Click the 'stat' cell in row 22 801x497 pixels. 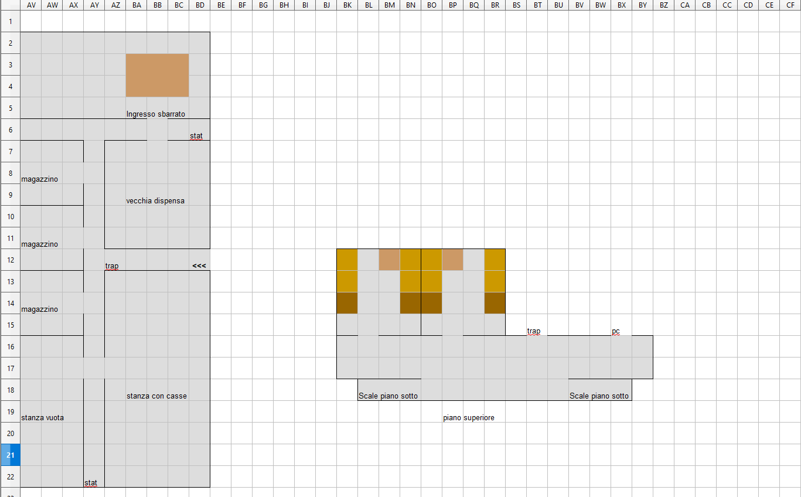coord(94,483)
